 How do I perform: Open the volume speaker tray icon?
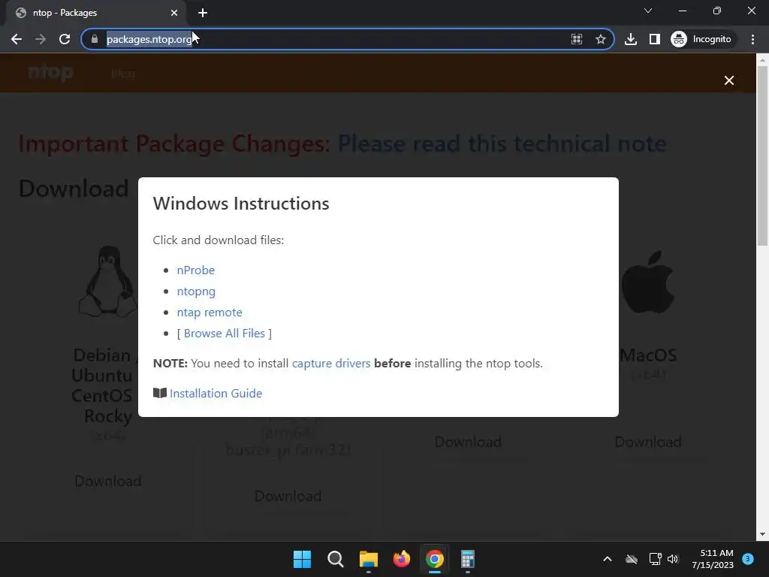[673, 559]
